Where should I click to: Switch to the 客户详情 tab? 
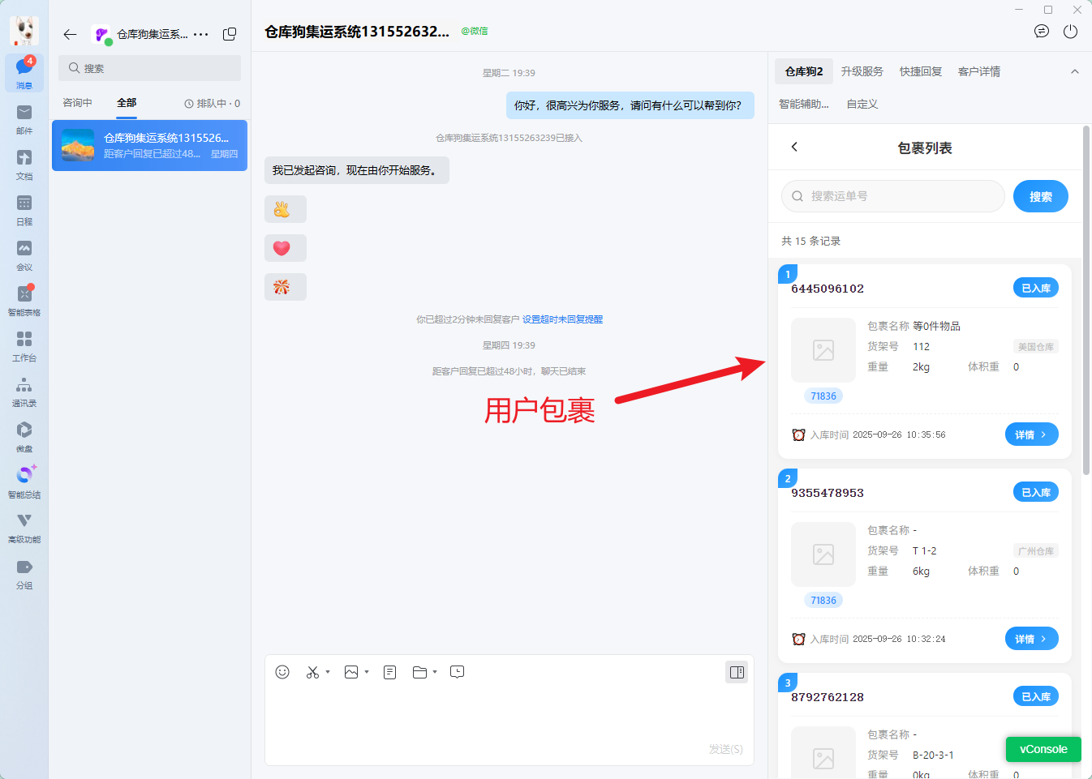pyautogui.click(x=979, y=71)
